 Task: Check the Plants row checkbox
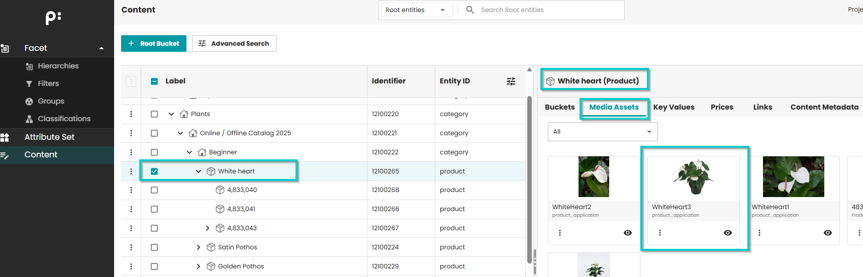point(154,114)
